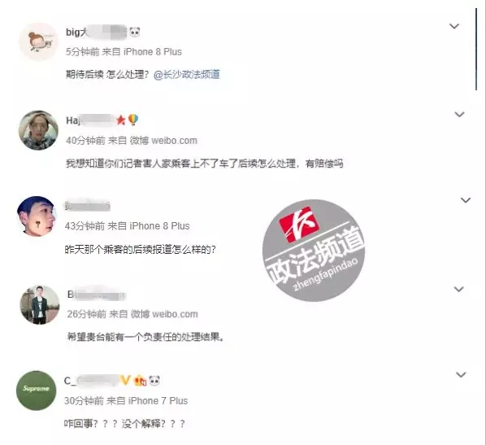Open the @长沙政法频道 mention link
Image resolution: width=486 pixels, height=445 pixels.
click(187, 75)
